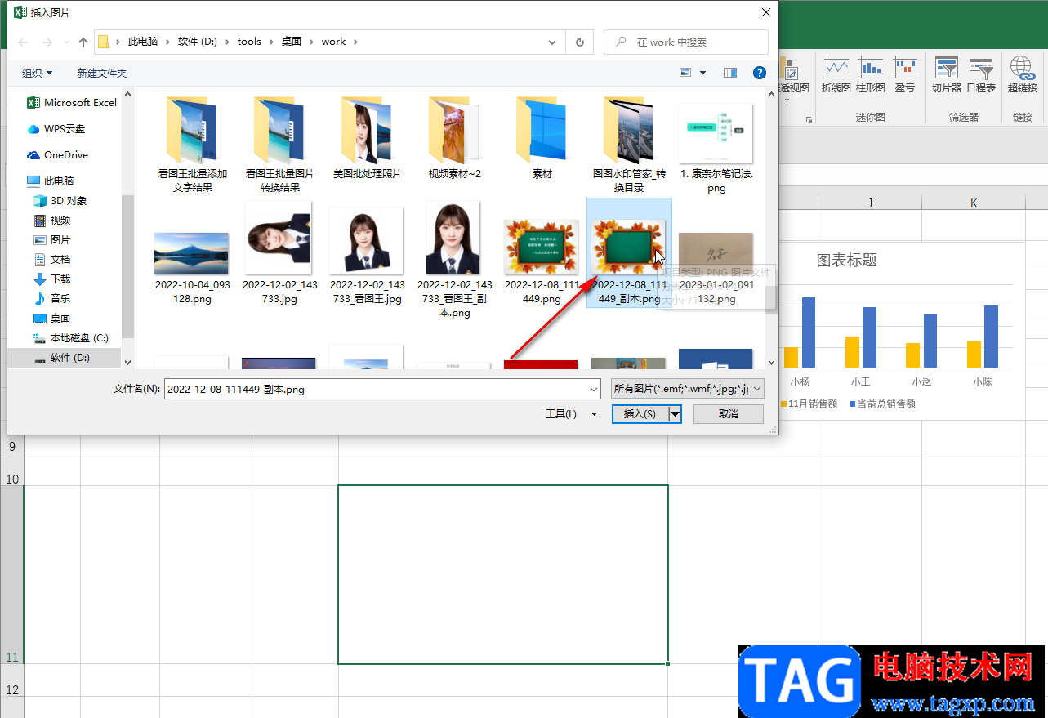The image size is (1048, 718).
Task: Open the 音乐 folder in sidebar
Action: [x=51, y=298]
